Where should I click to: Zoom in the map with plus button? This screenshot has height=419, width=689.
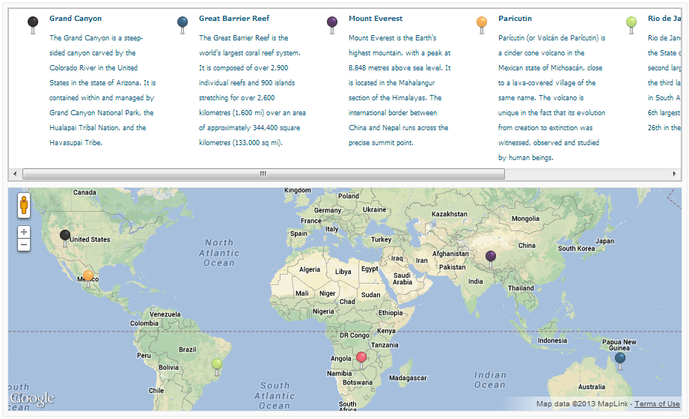24,232
